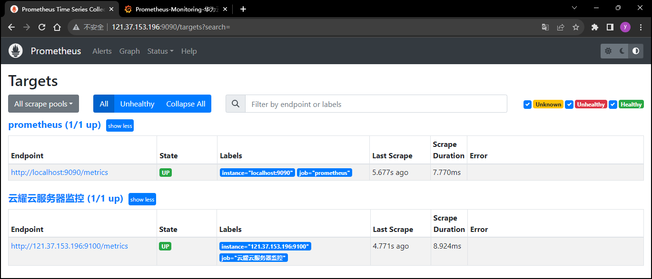Click the Prometheus brand title
Image resolution: width=652 pixels, height=279 pixels.
(56, 51)
